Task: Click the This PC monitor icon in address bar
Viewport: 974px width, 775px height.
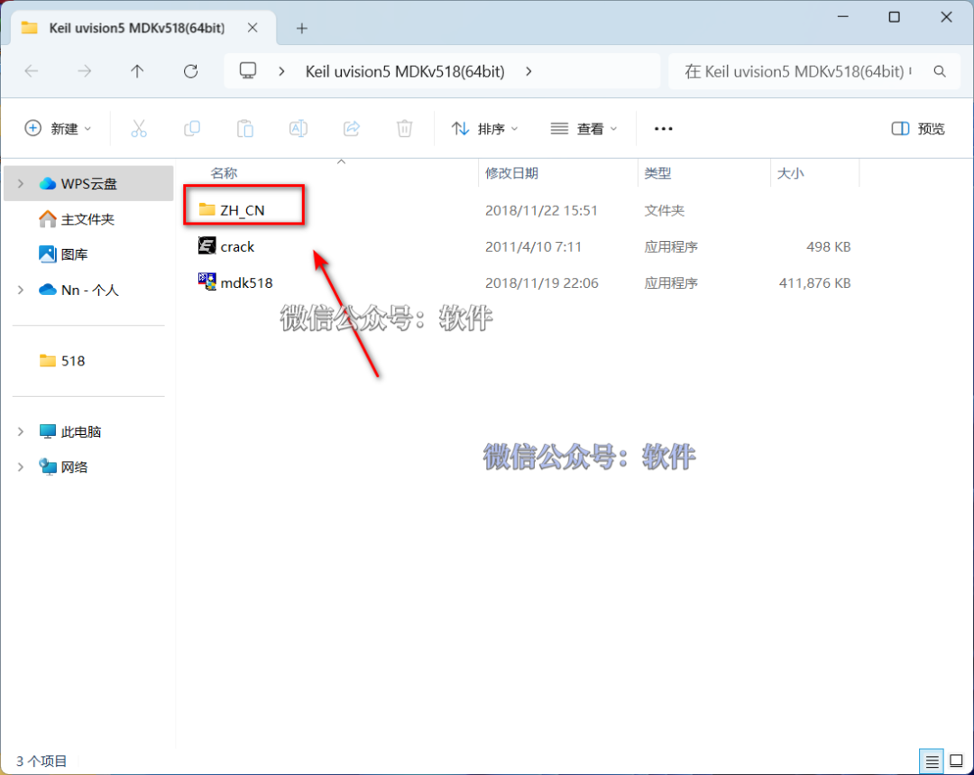Action: pyautogui.click(x=248, y=71)
